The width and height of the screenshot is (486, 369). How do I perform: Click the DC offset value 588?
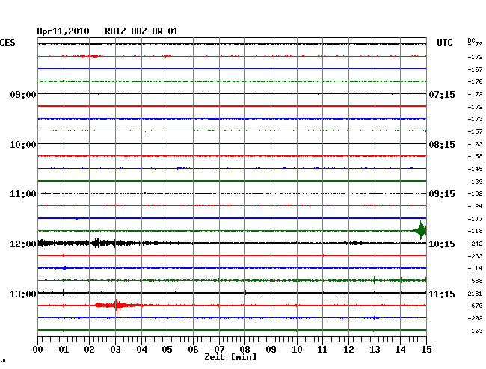(x=477, y=281)
